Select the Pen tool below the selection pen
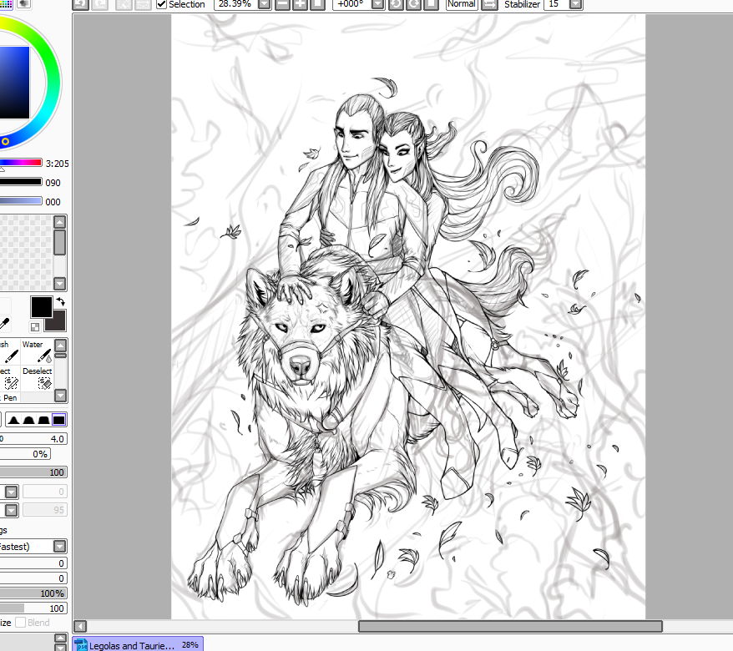Image resolution: width=733 pixels, height=651 pixels. pyautogui.click(x=9, y=398)
